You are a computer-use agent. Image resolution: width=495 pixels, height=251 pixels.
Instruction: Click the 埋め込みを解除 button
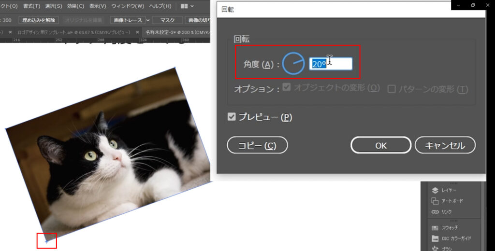39,20
